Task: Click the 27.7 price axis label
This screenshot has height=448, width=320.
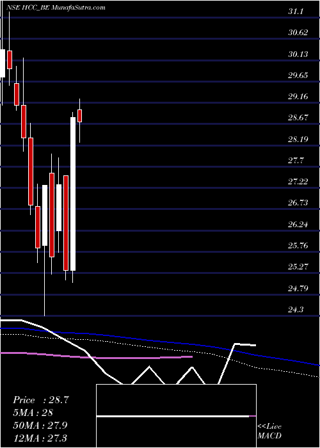Action: pyautogui.click(x=296, y=160)
